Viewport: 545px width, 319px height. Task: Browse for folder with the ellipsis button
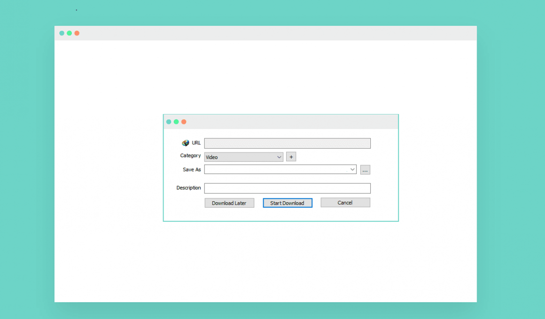(x=365, y=170)
